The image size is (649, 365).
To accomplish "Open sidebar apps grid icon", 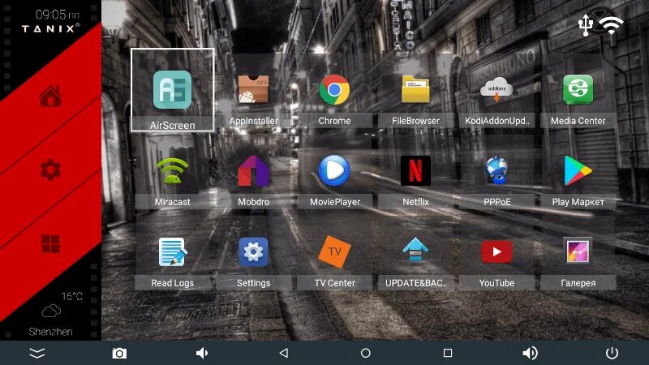I will [50, 244].
